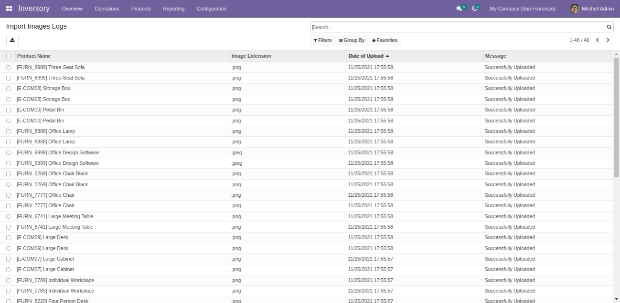Expand the Favorites dropdown
Viewport: 620px width, 303px height.
[385, 40]
